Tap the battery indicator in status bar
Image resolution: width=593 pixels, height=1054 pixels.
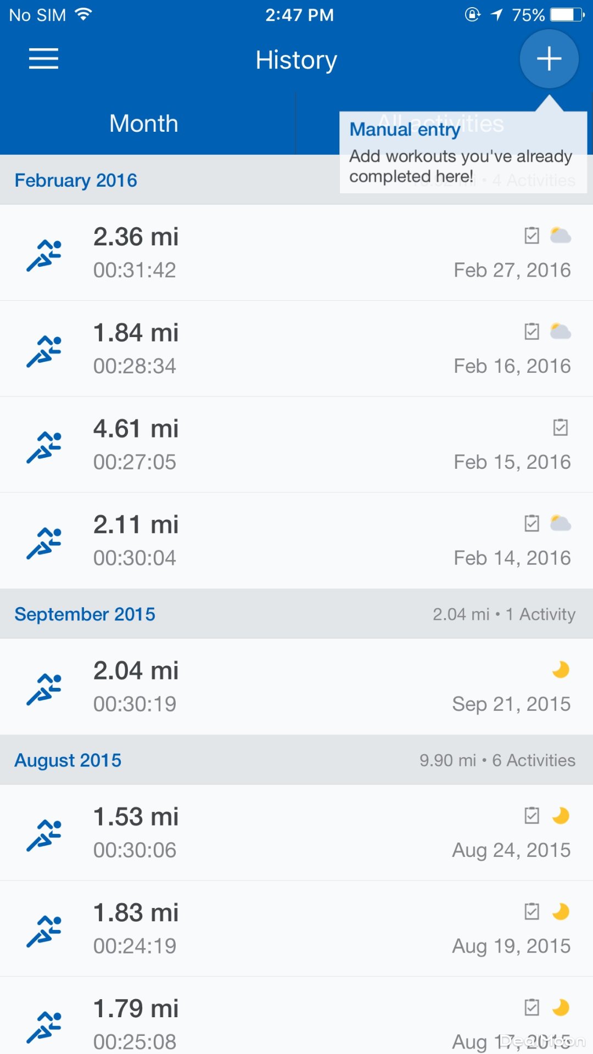[567, 15]
